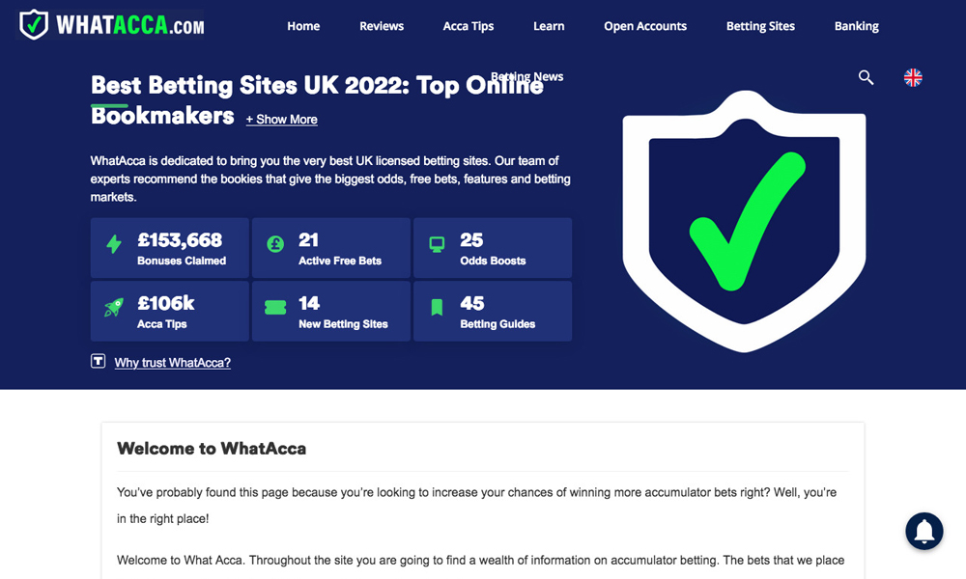Open the Betting Sites menu
Viewport: 966px width, 579px height.
[760, 26]
